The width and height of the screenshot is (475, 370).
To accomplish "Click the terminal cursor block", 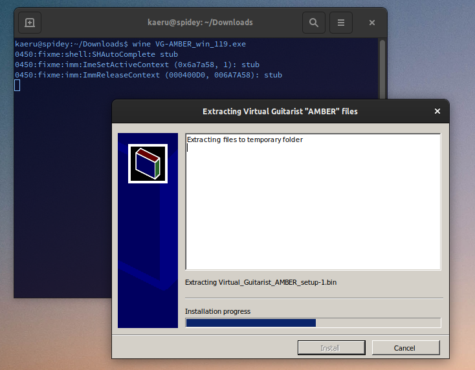I will point(17,85).
